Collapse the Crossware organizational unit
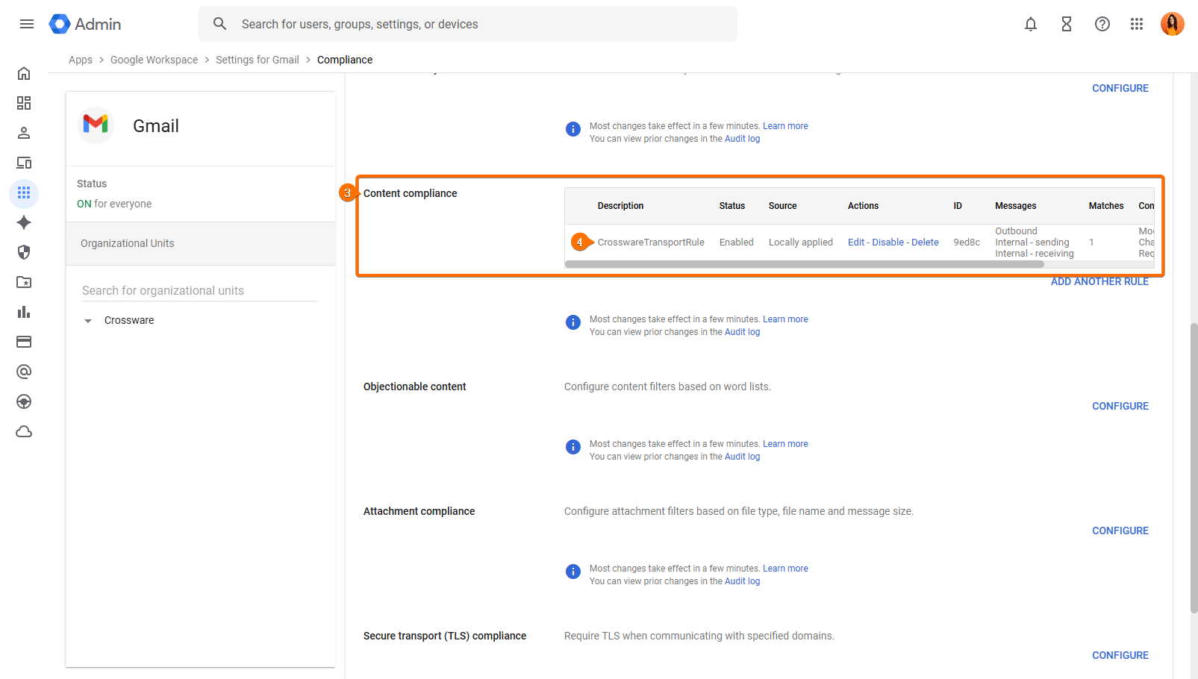The image size is (1198, 679). [x=88, y=321]
